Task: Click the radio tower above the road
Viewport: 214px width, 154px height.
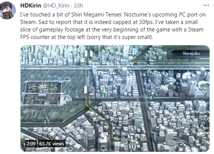Action: pos(87,81)
